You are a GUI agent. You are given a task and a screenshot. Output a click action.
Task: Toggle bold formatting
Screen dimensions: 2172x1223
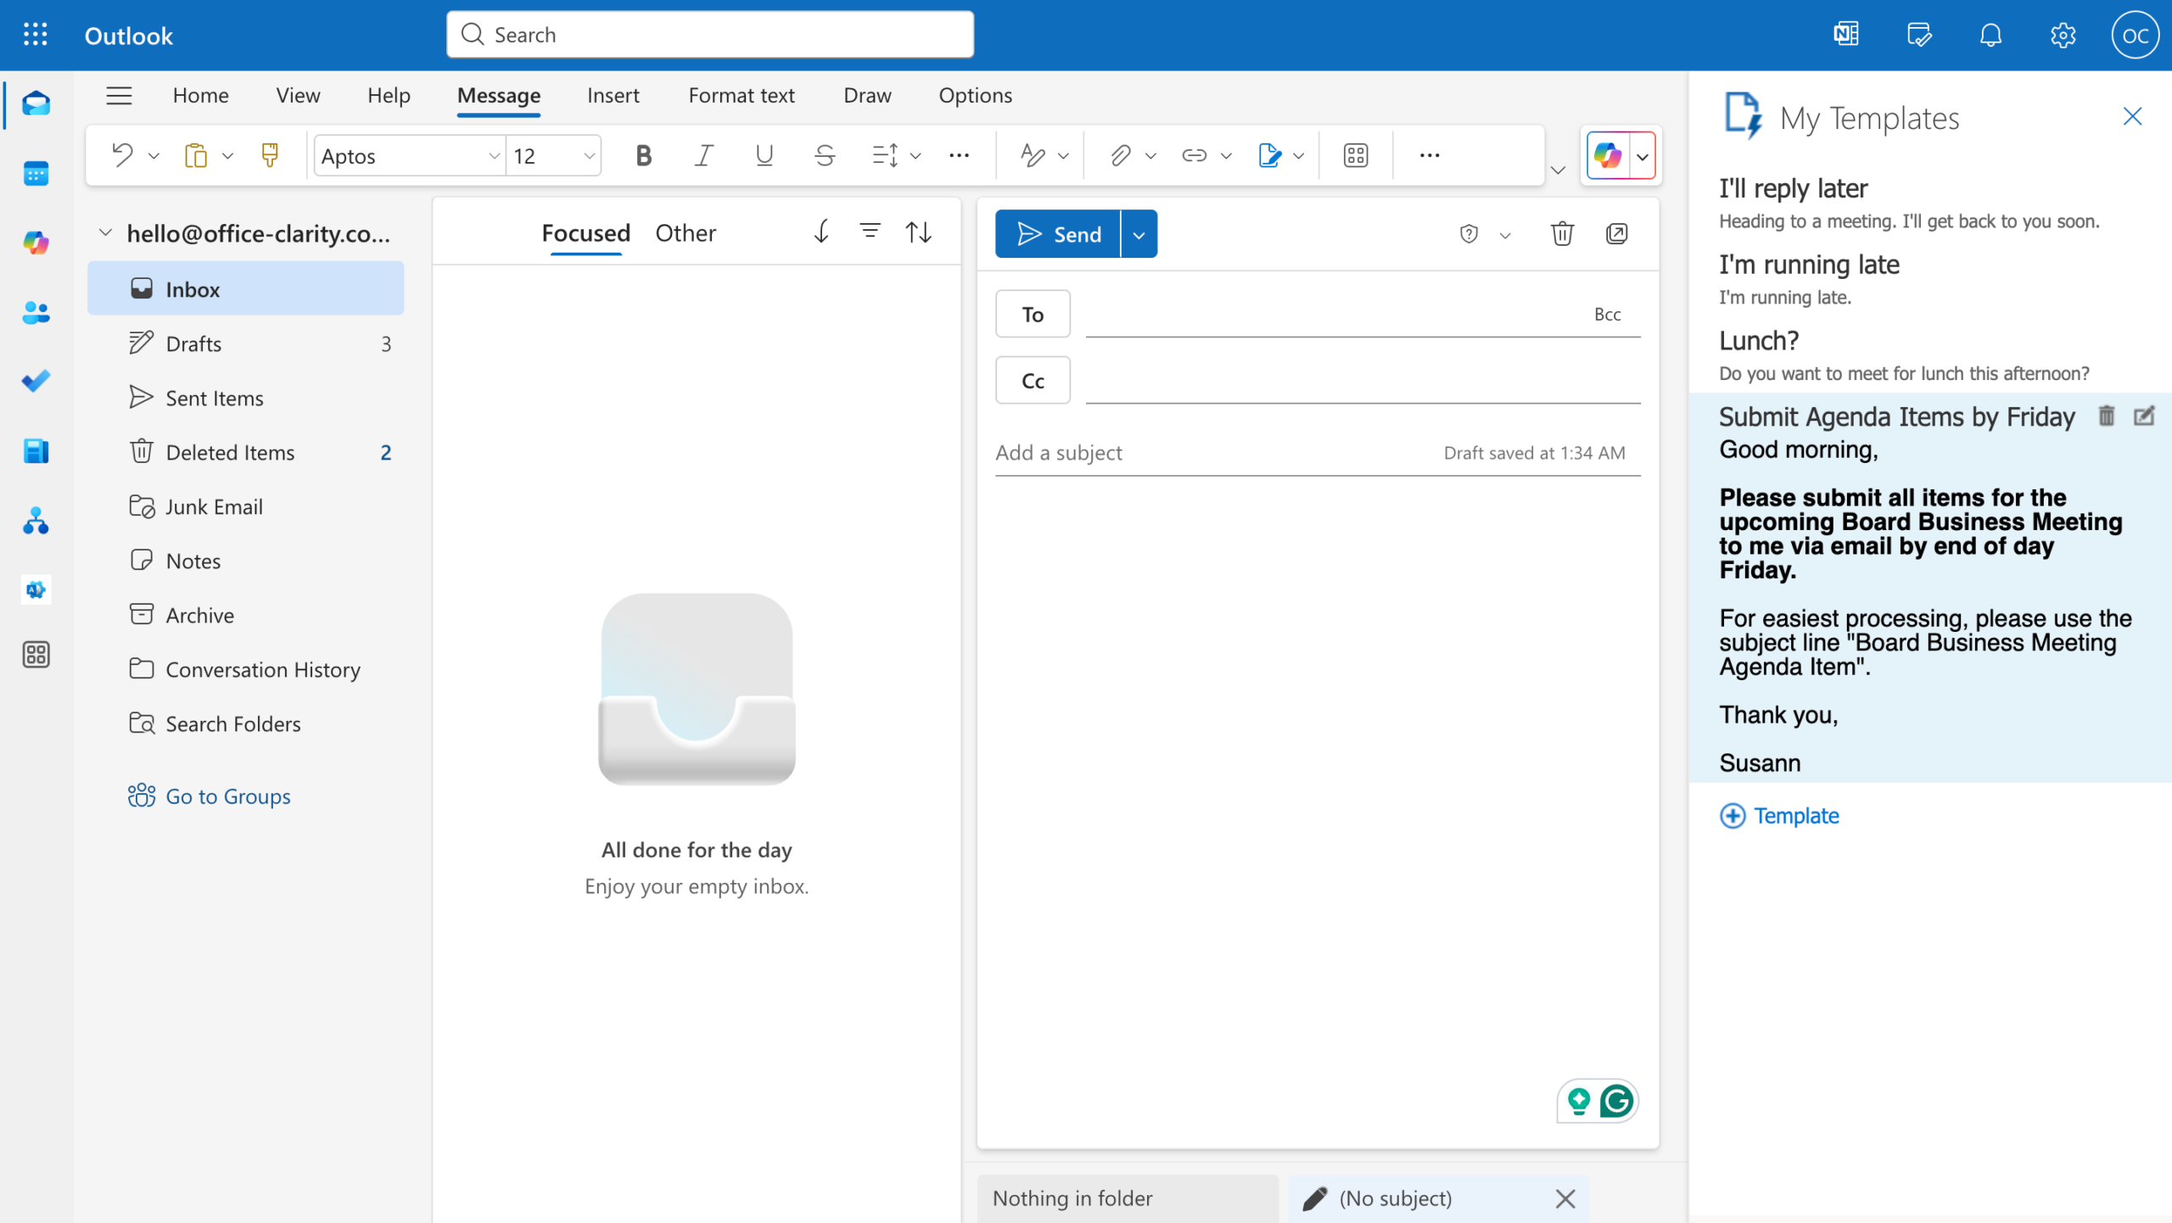click(x=643, y=155)
